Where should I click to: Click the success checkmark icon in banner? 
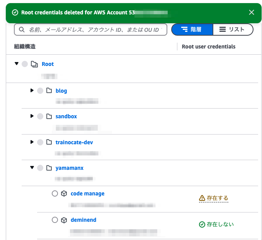[x=15, y=12]
